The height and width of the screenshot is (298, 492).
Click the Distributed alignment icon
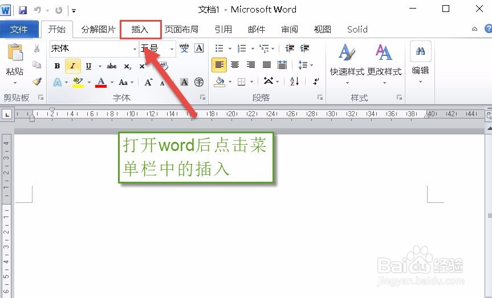[282, 65]
